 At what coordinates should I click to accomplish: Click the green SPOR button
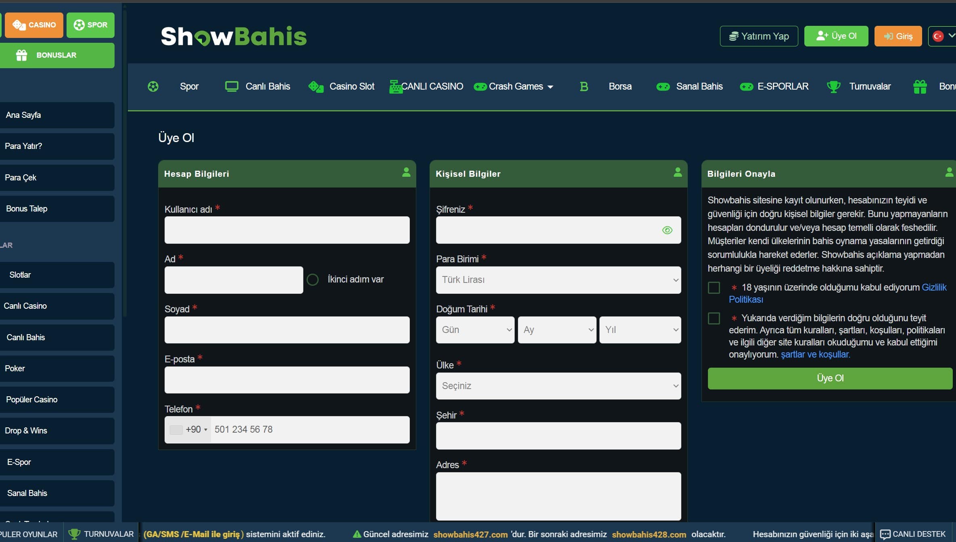(90, 25)
